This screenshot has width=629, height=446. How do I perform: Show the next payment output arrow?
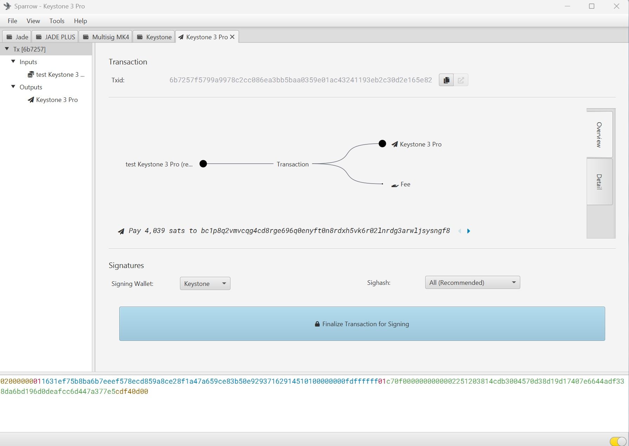[x=469, y=231]
